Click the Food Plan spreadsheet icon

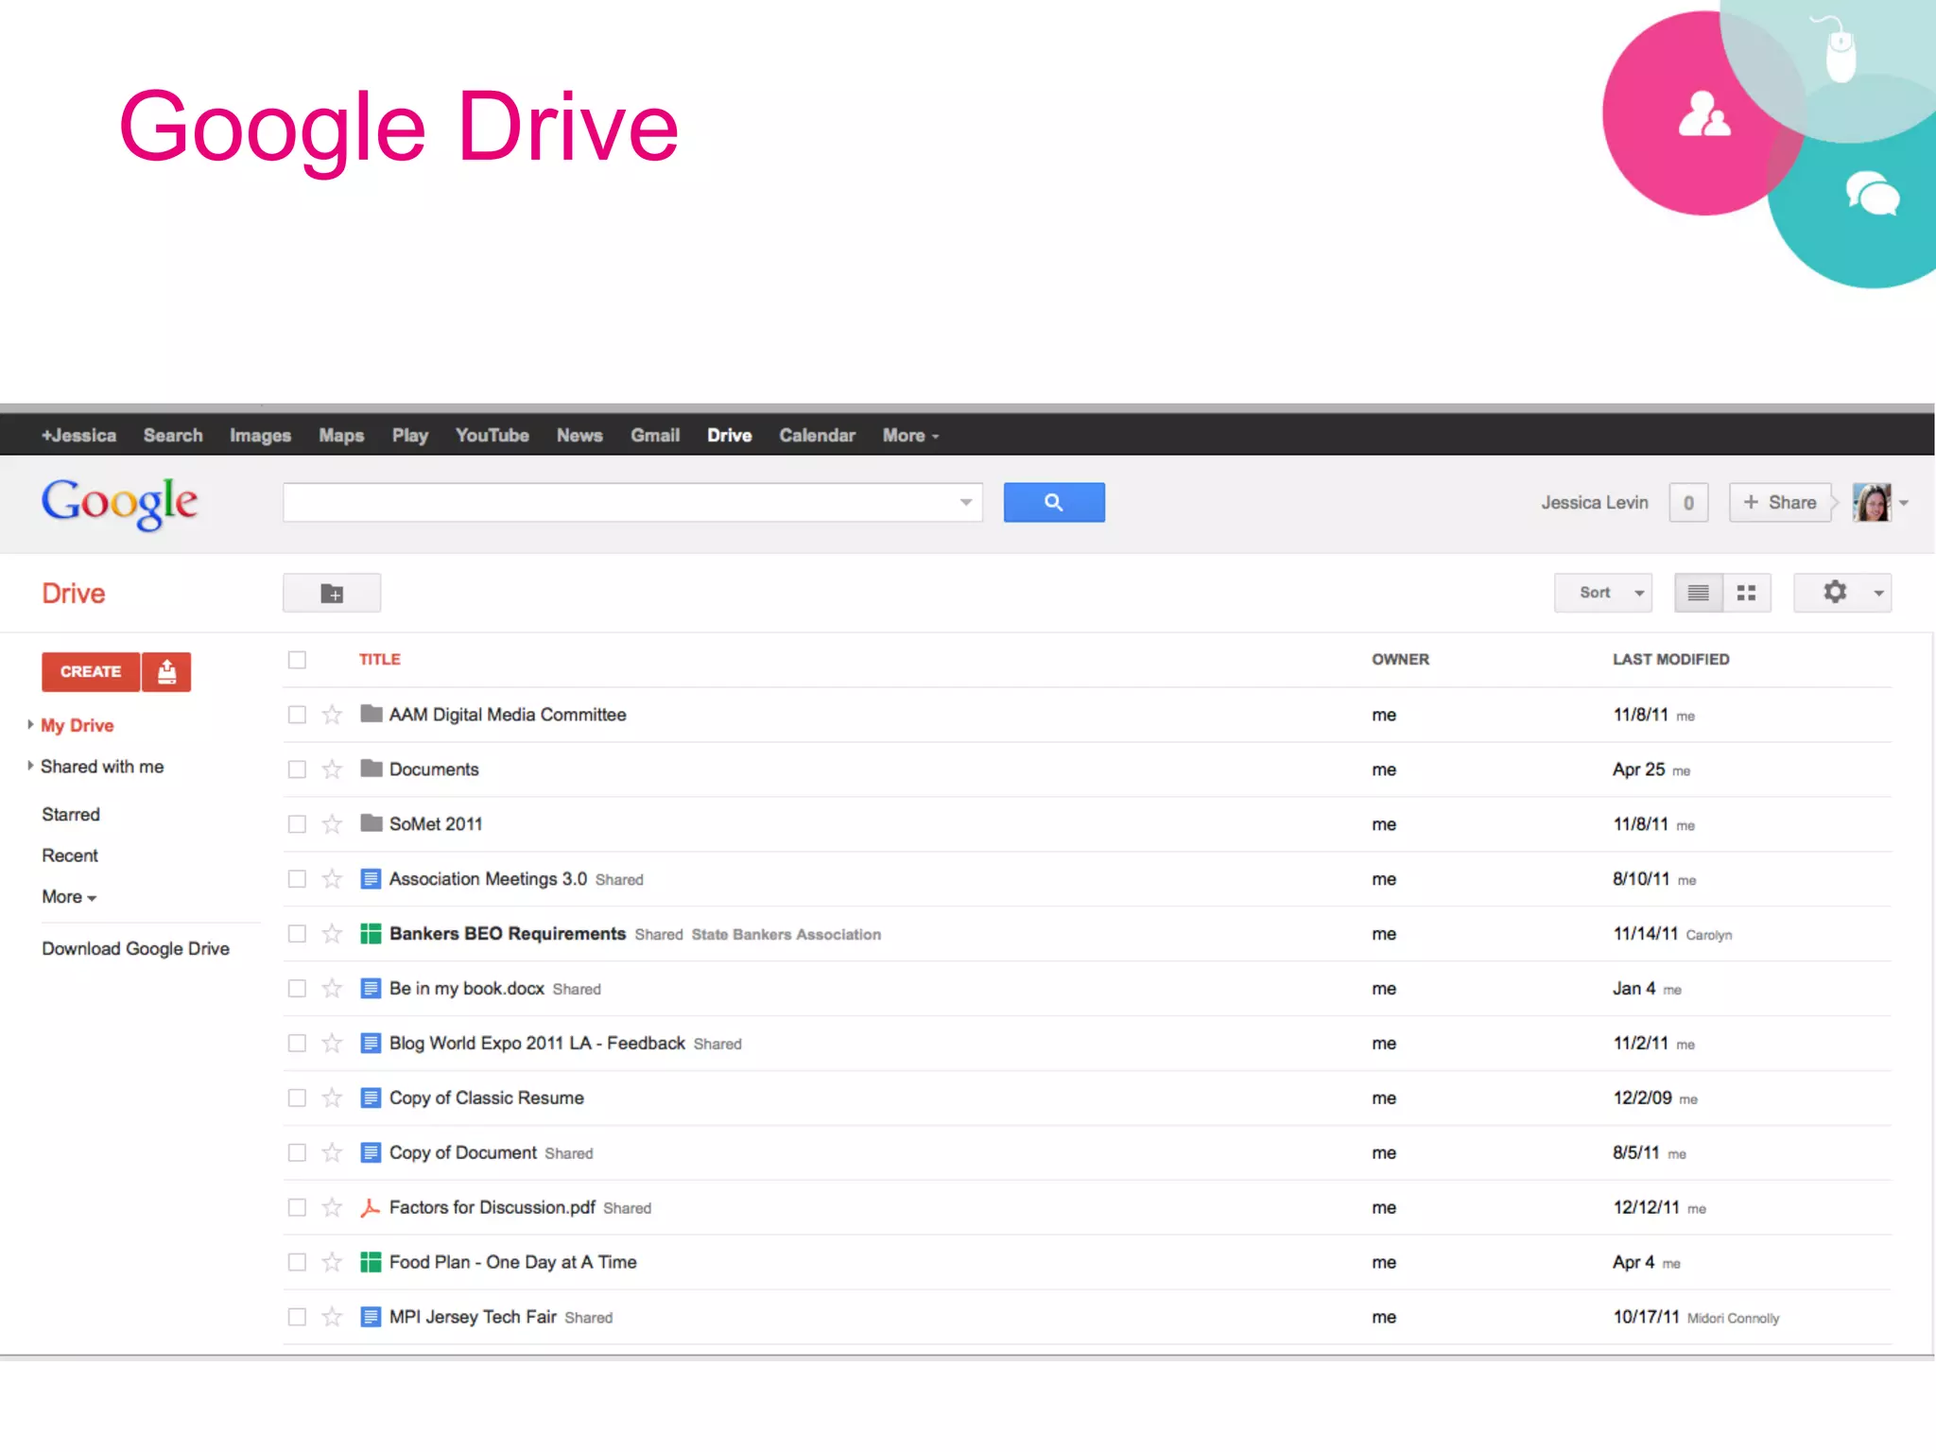(x=371, y=1262)
